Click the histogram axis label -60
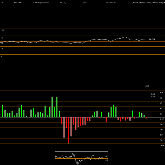The image size is (165, 165). pyautogui.click(x=161, y=135)
